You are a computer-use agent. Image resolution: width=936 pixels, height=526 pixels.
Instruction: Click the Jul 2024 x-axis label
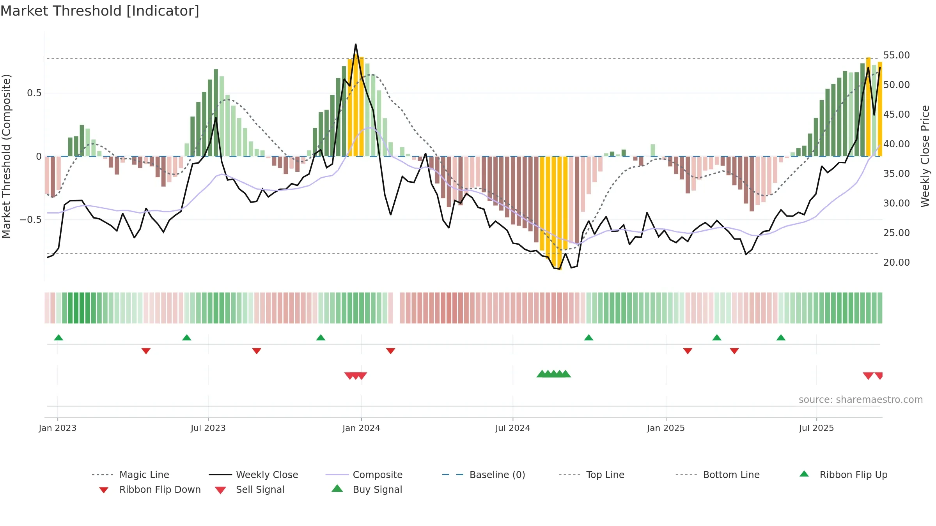pos(513,428)
